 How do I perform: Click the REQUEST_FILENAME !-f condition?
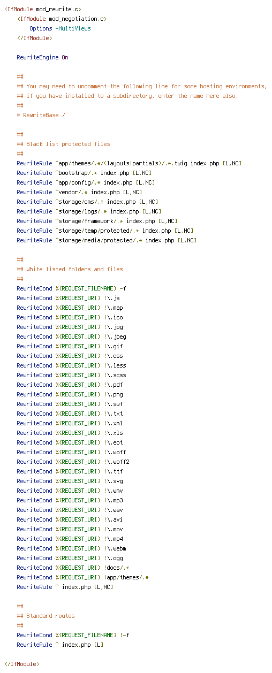point(73,635)
